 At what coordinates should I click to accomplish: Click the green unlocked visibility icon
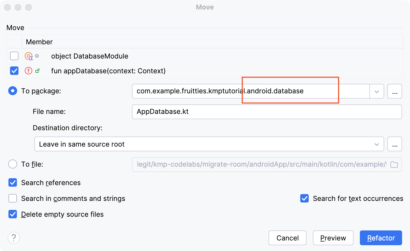tap(37, 71)
